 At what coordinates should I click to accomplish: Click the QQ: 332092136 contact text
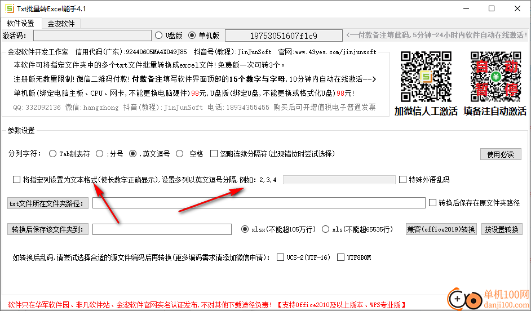pyautogui.click(x=37, y=108)
